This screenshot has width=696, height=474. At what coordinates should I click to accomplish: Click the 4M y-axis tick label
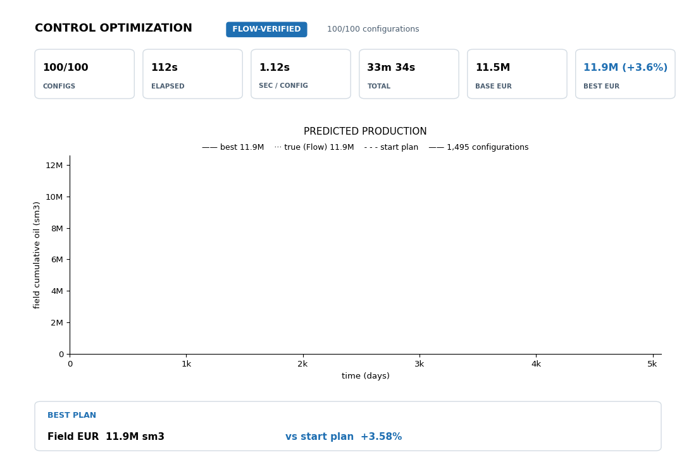[x=57, y=291]
